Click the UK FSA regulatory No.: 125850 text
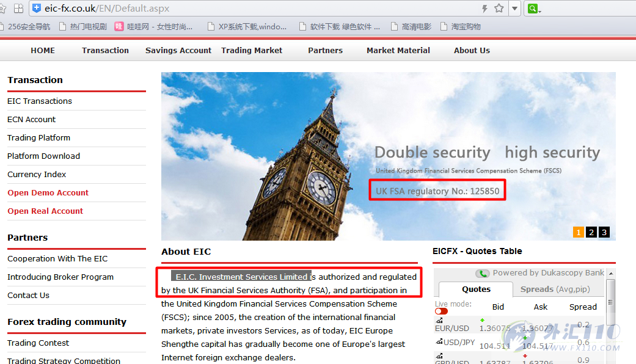The height and width of the screenshot is (364, 636). click(437, 191)
